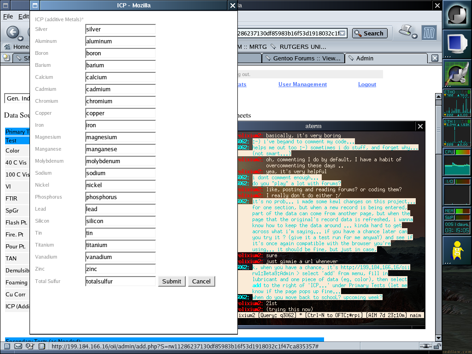Image resolution: width=472 pixels, height=354 pixels.
Task: Close the current Admin browser tab
Action: point(435,58)
